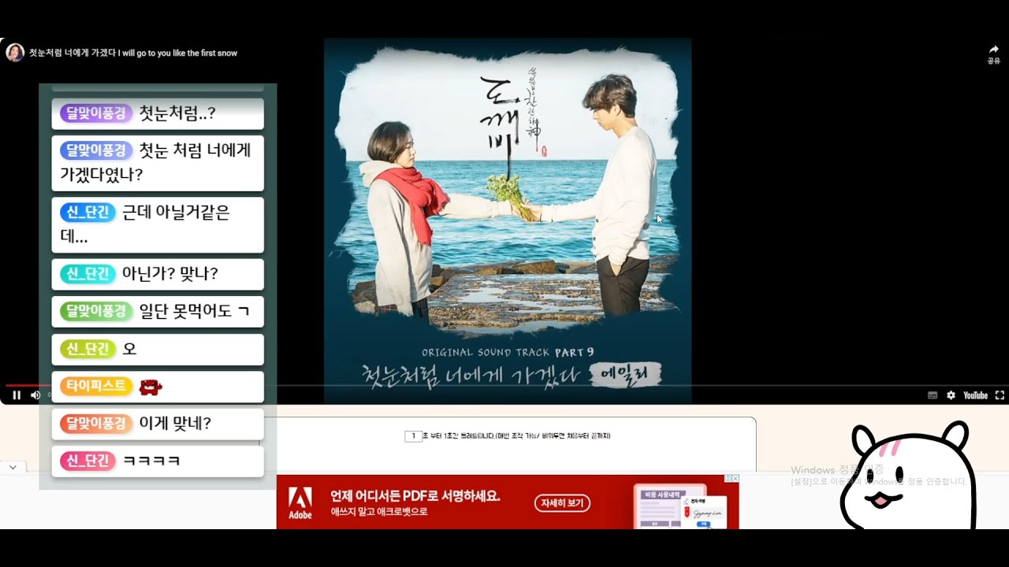Click the 신_단긴 message '오'

[158, 349]
